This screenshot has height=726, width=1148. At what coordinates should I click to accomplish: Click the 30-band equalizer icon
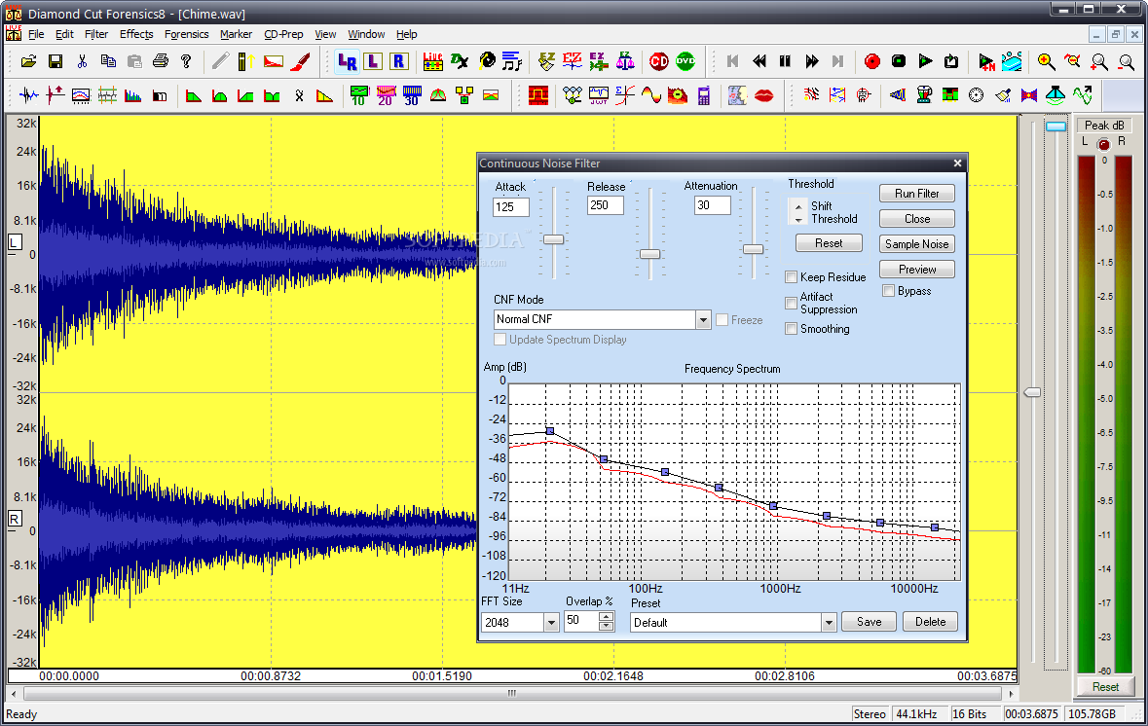pos(412,96)
